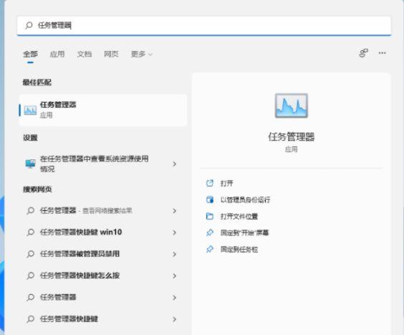Click 以管理员身份运行

245,199
